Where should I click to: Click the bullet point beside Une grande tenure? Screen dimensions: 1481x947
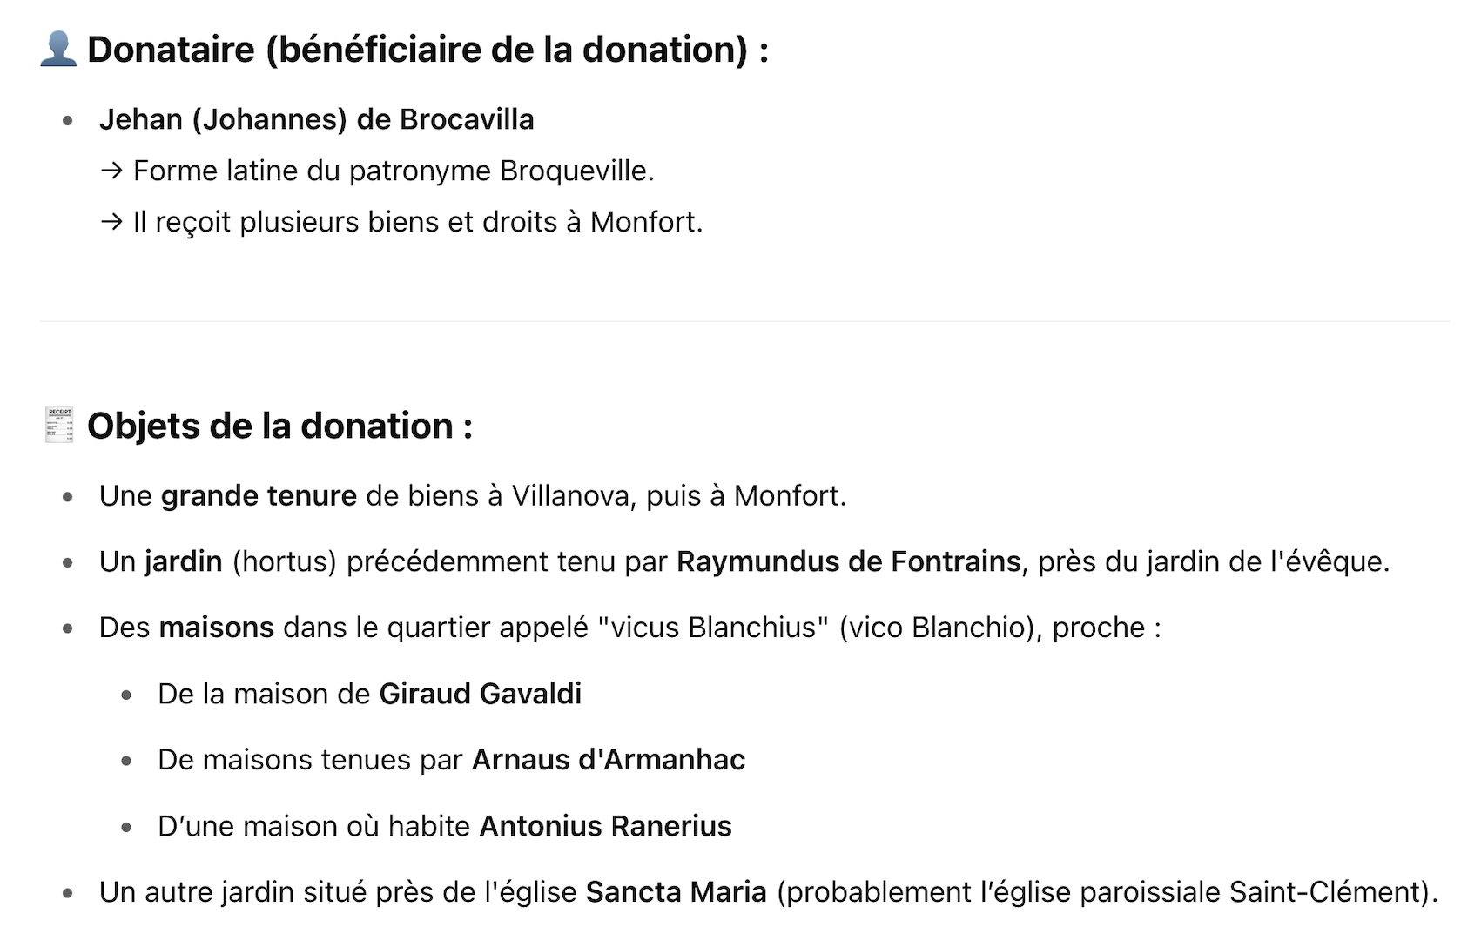pyautogui.click(x=68, y=497)
